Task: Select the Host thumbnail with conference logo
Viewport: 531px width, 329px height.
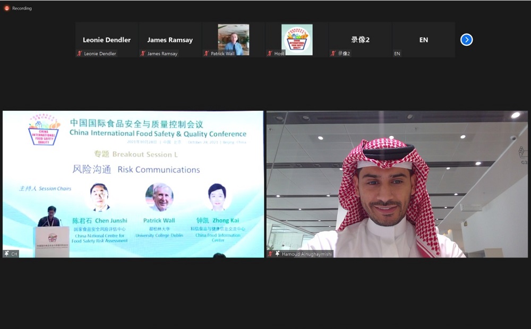Action: pyautogui.click(x=297, y=39)
